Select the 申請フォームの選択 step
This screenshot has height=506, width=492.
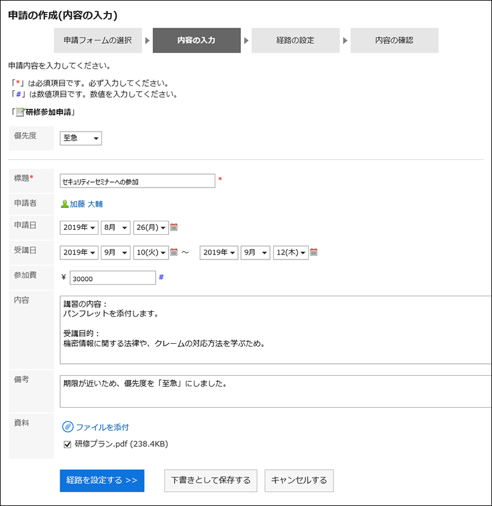coord(98,41)
